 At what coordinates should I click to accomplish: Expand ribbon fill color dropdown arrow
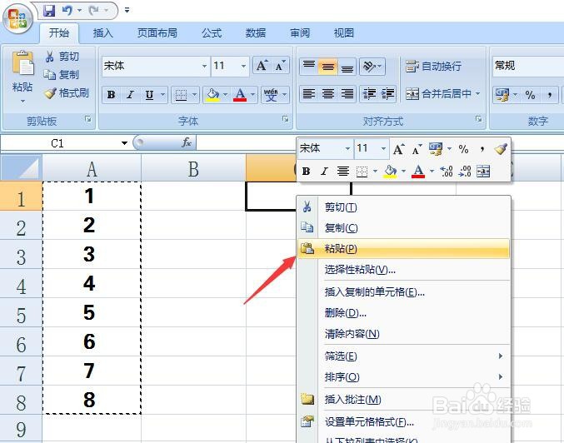coord(226,95)
